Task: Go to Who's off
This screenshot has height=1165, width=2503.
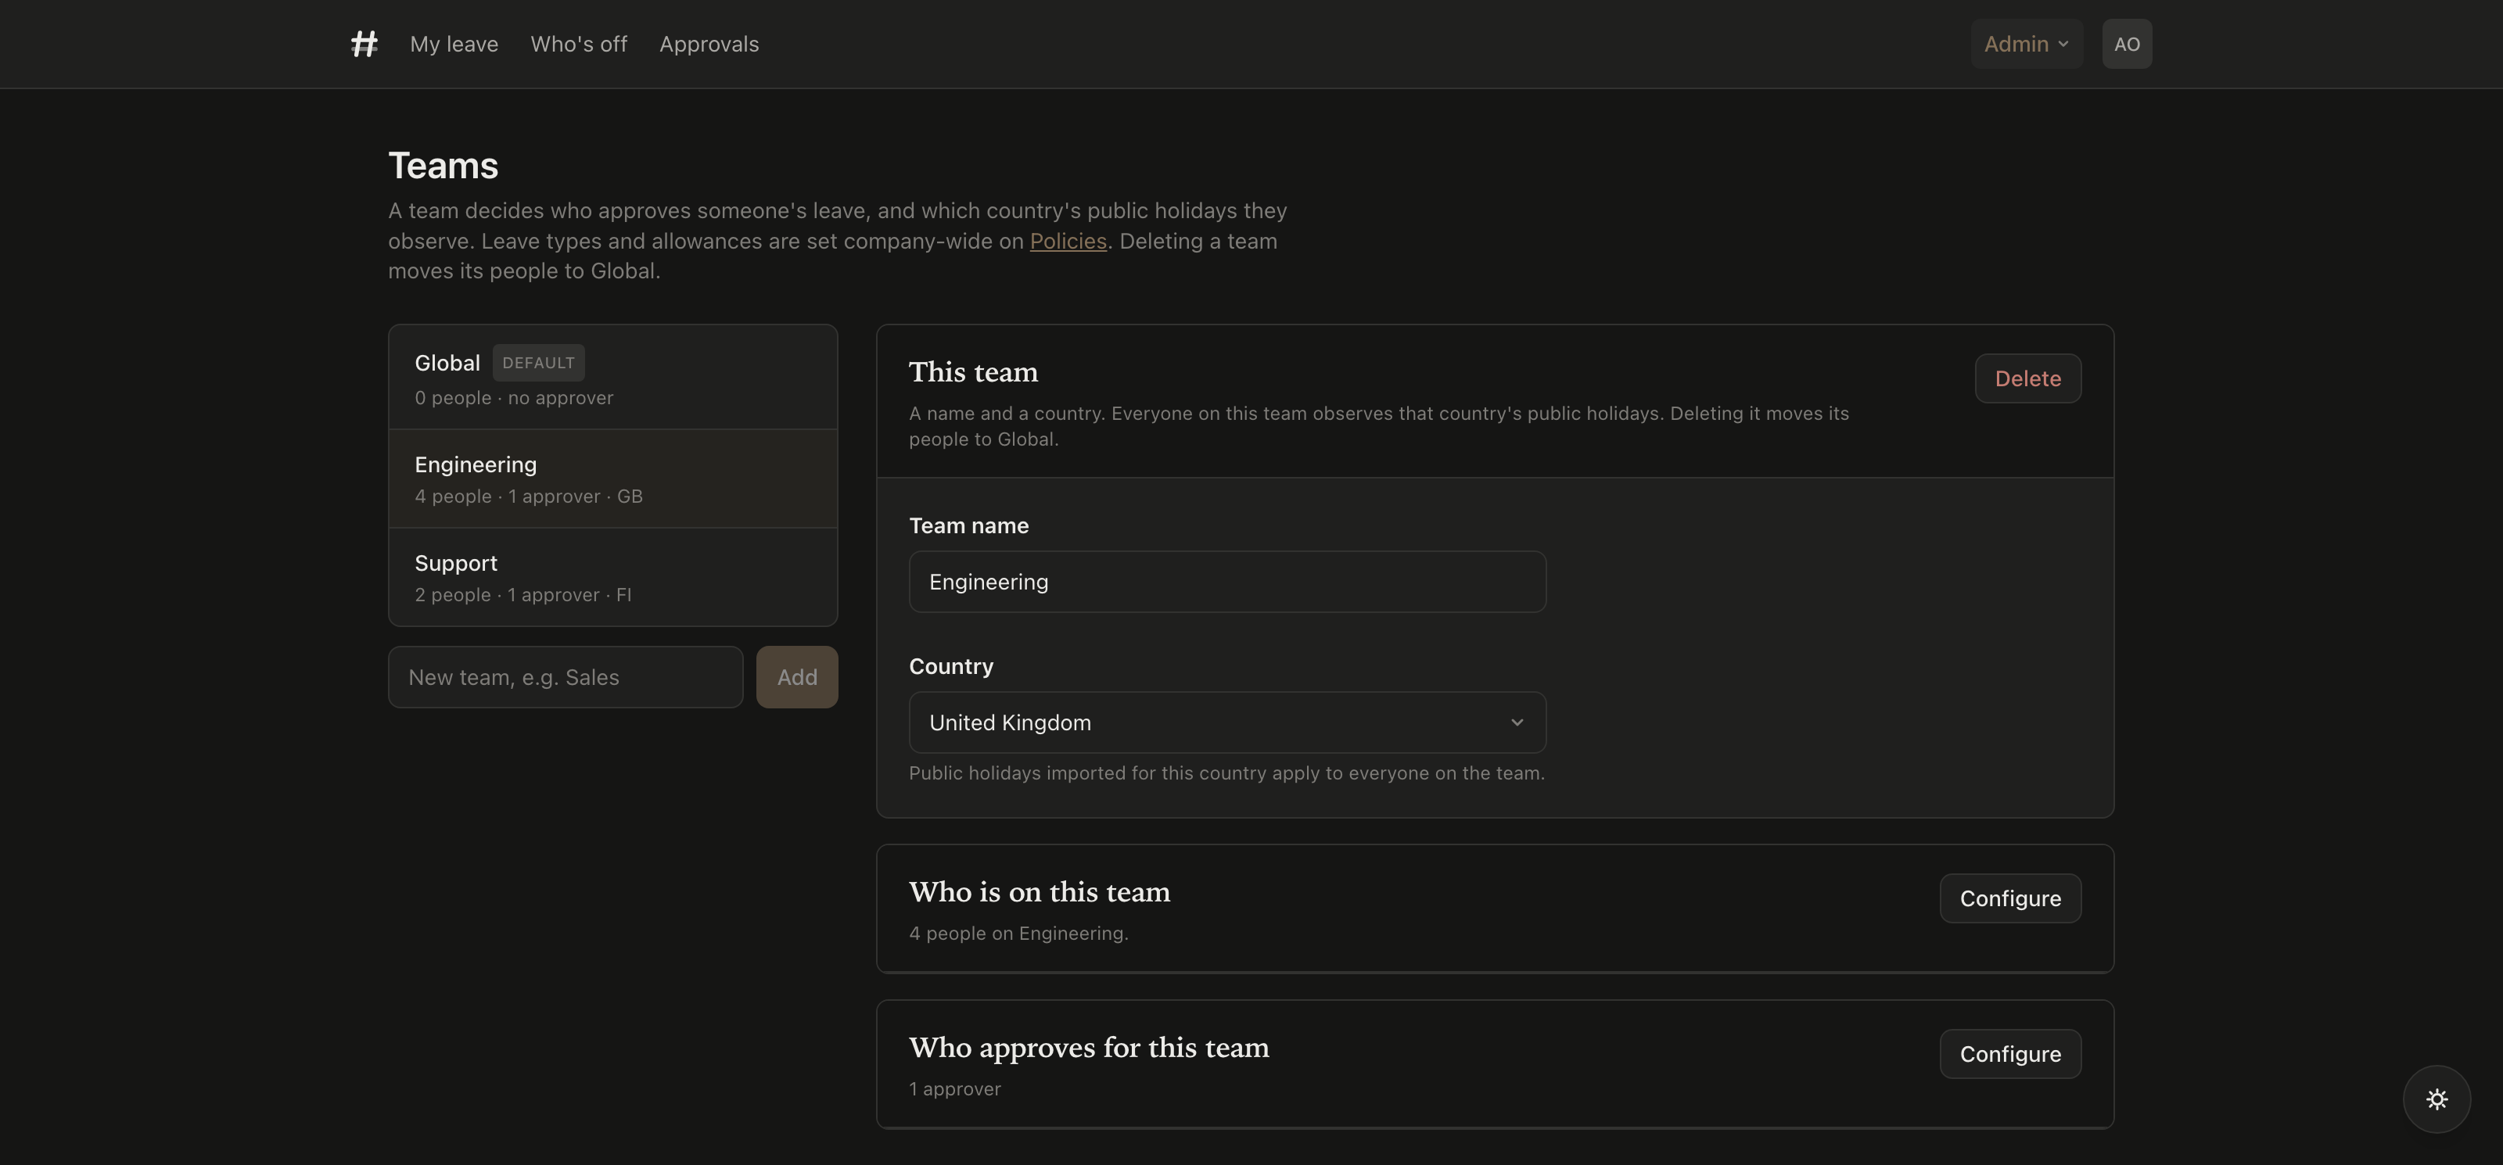Action: pos(579,44)
